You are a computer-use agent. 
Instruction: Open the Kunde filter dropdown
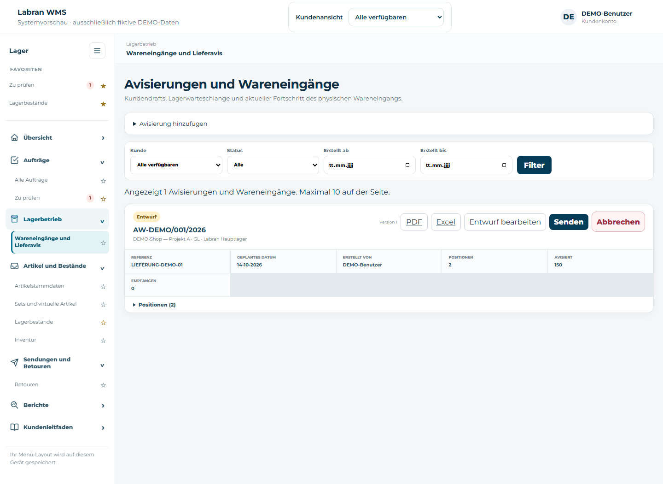tap(176, 165)
